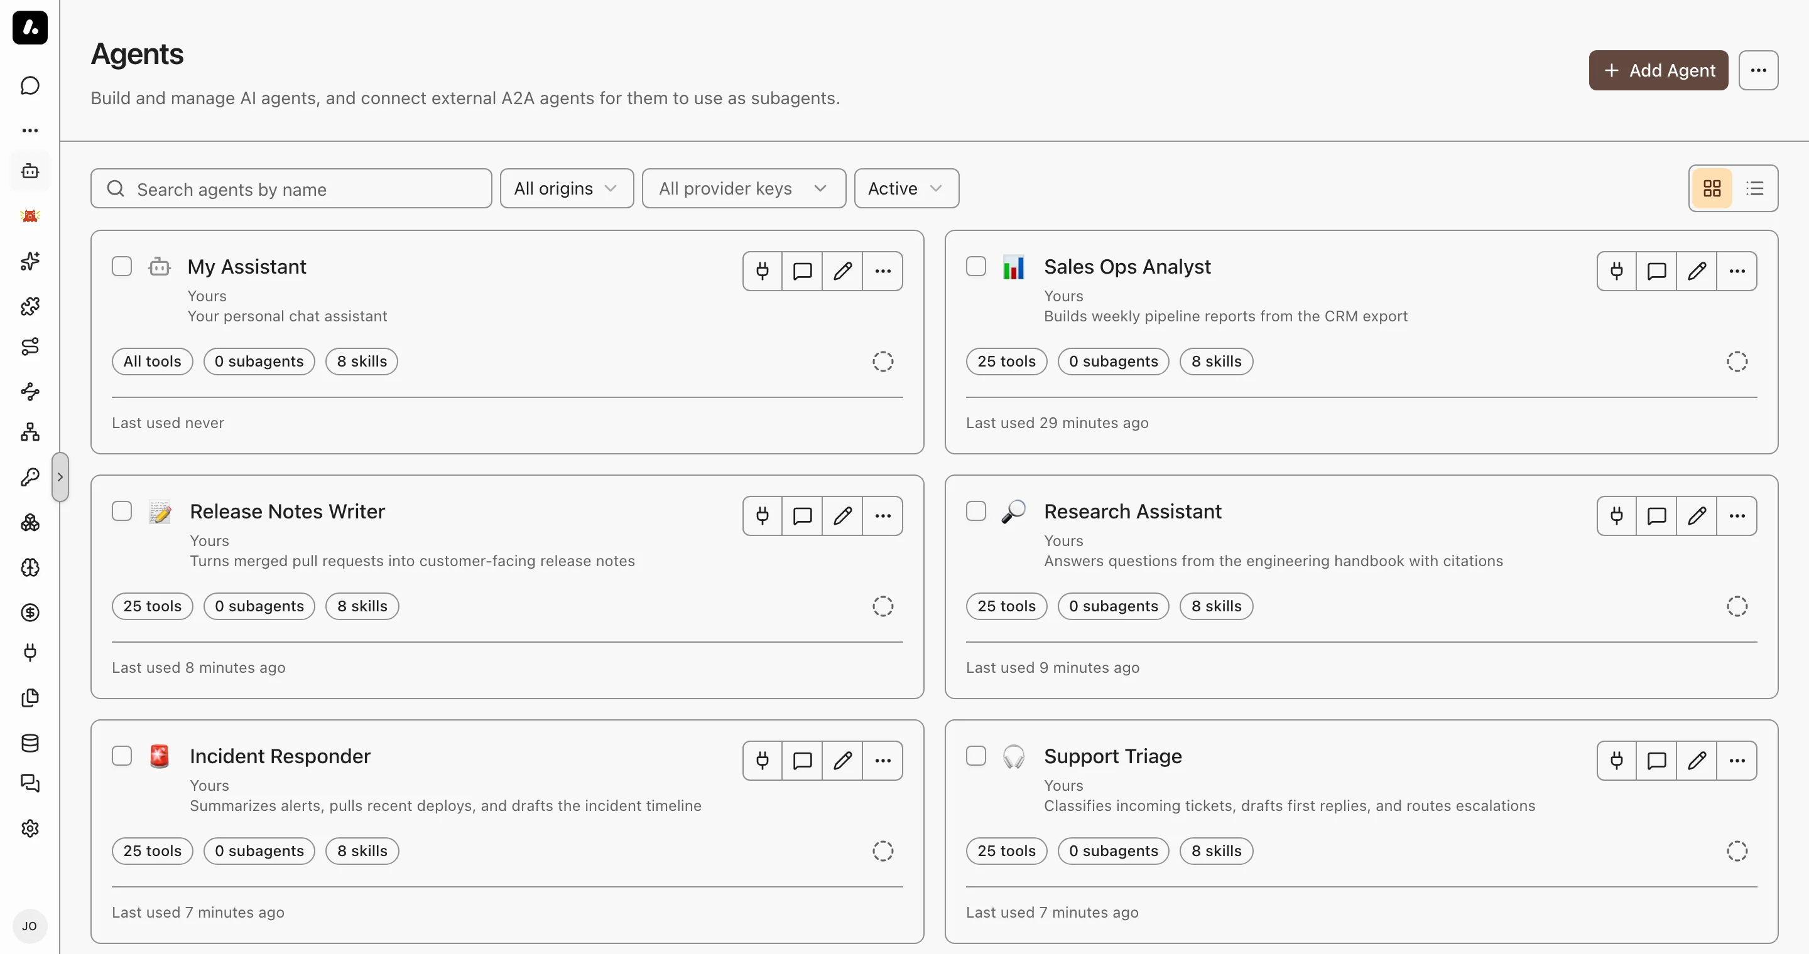Open the page options menu beside Add Agent
Viewport: 1809px width, 954px height.
(x=1759, y=70)
